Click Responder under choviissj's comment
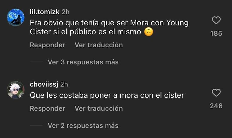This screenshot has width=232, height=138. 48,108
